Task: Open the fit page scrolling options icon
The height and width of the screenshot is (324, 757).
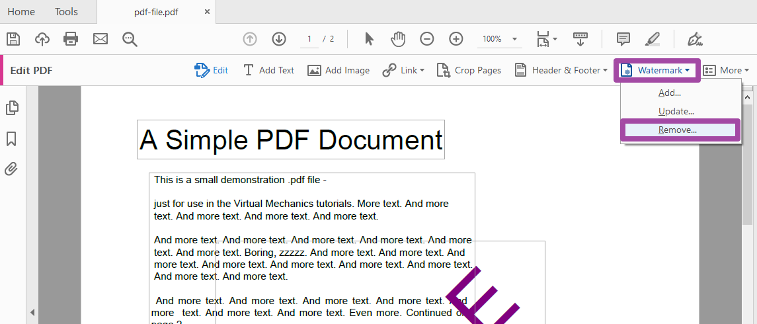Action: click(547, 38)
